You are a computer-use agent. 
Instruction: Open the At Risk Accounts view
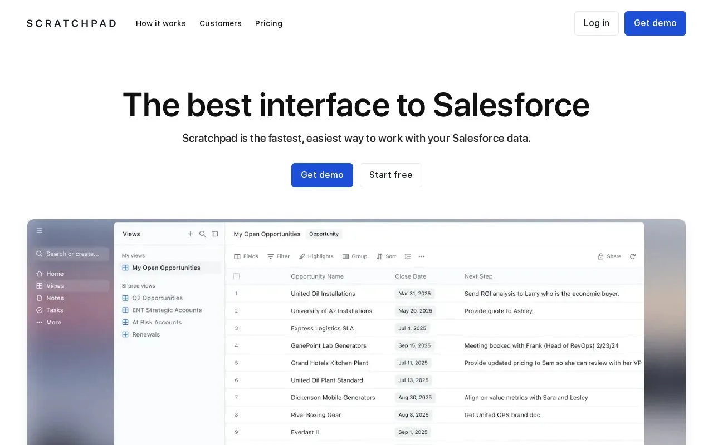(152, 323)
